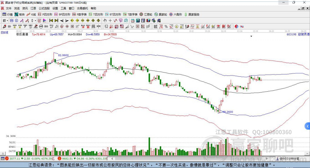
Task: Jump to first bar icon
Action: (x=51, y=21)
